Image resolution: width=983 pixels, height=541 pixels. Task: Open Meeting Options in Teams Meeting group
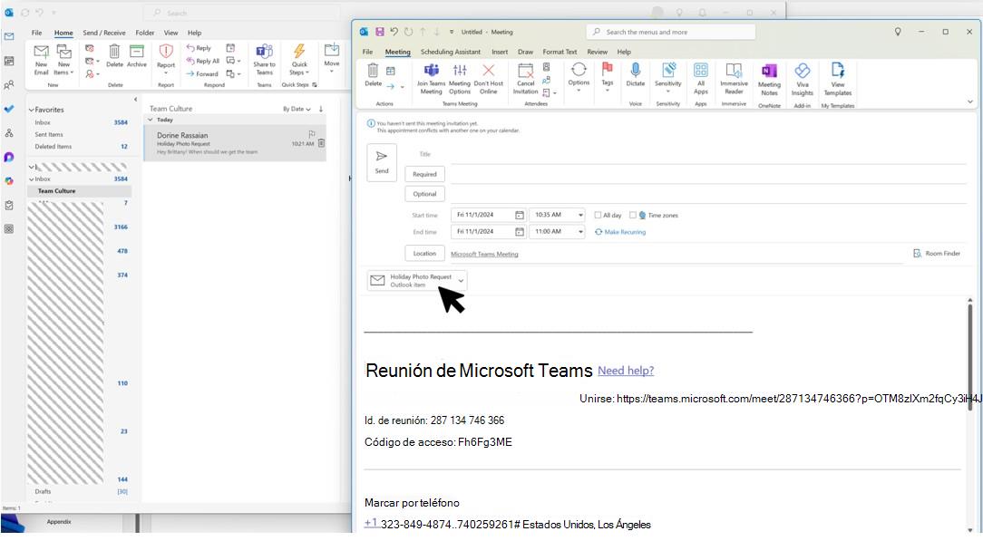click(460, 79)
